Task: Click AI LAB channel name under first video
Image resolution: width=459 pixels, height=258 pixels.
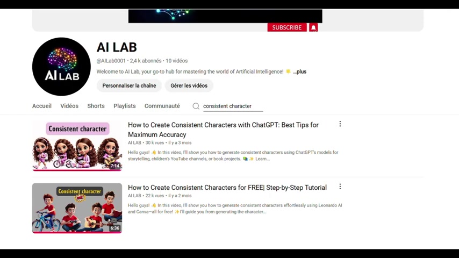Action: click(x=134, y=142)
